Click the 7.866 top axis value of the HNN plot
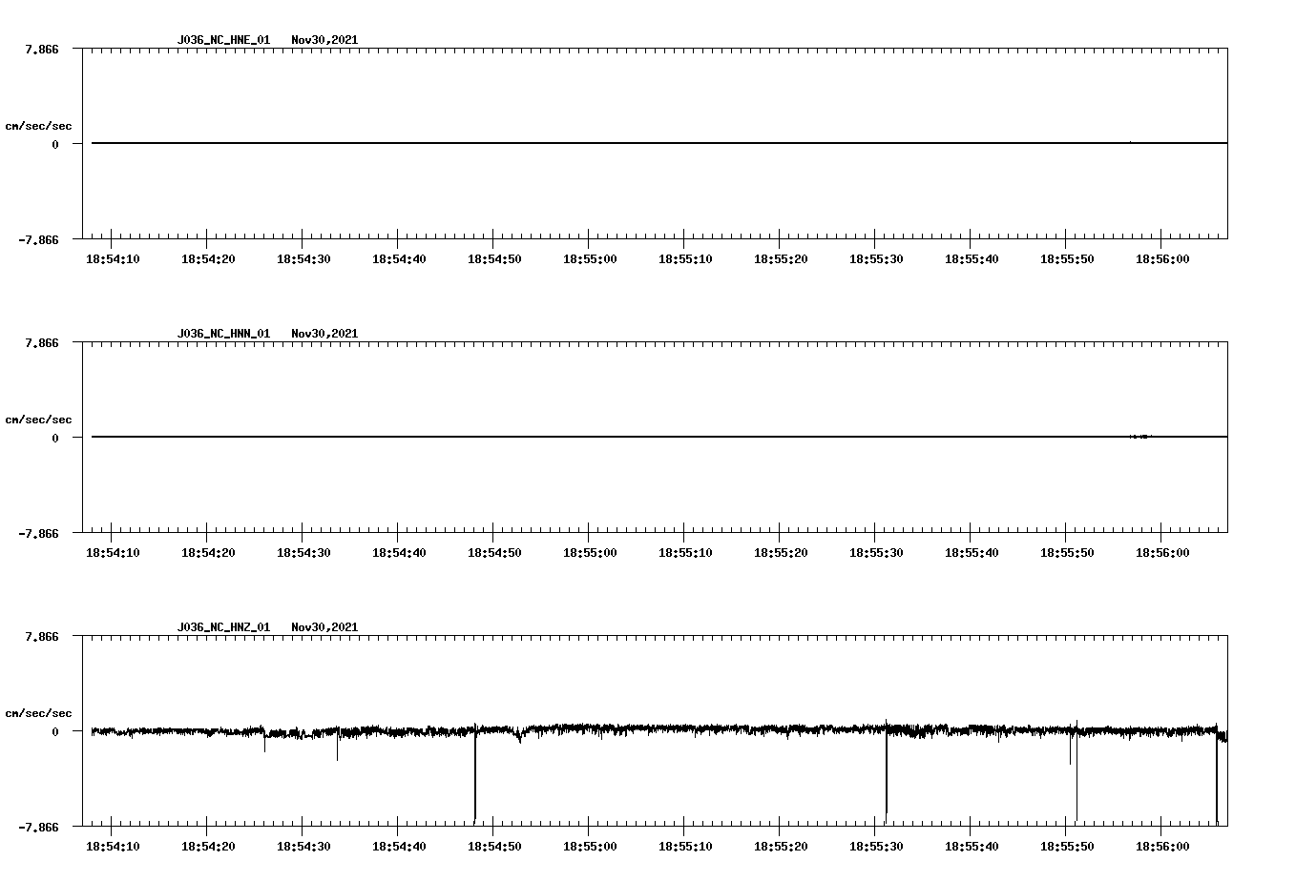This screenshot has width=1296, height=881. click(42, 342)
